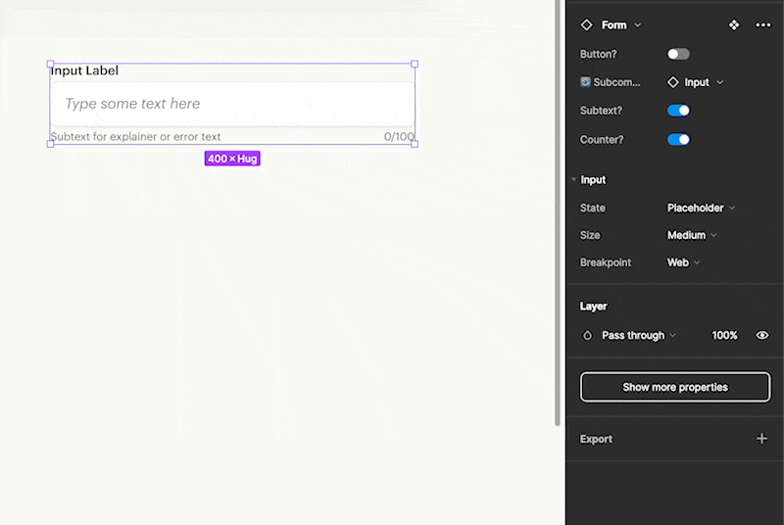
Task: Click the canvas vertical scrollbar
Action: click(x=558, y=214)
